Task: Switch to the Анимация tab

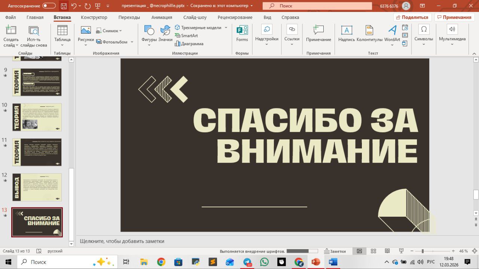Action: pyautogui.click(x=162, y=17)
